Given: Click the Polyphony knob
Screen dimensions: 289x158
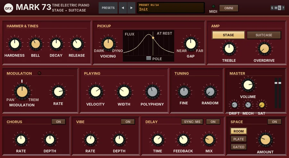Looking at the screenshot, I should tap(153, 92).
